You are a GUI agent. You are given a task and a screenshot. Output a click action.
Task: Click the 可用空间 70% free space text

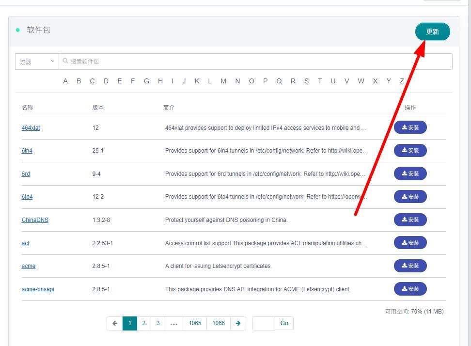pyautogui.click(x=414, y=312)
